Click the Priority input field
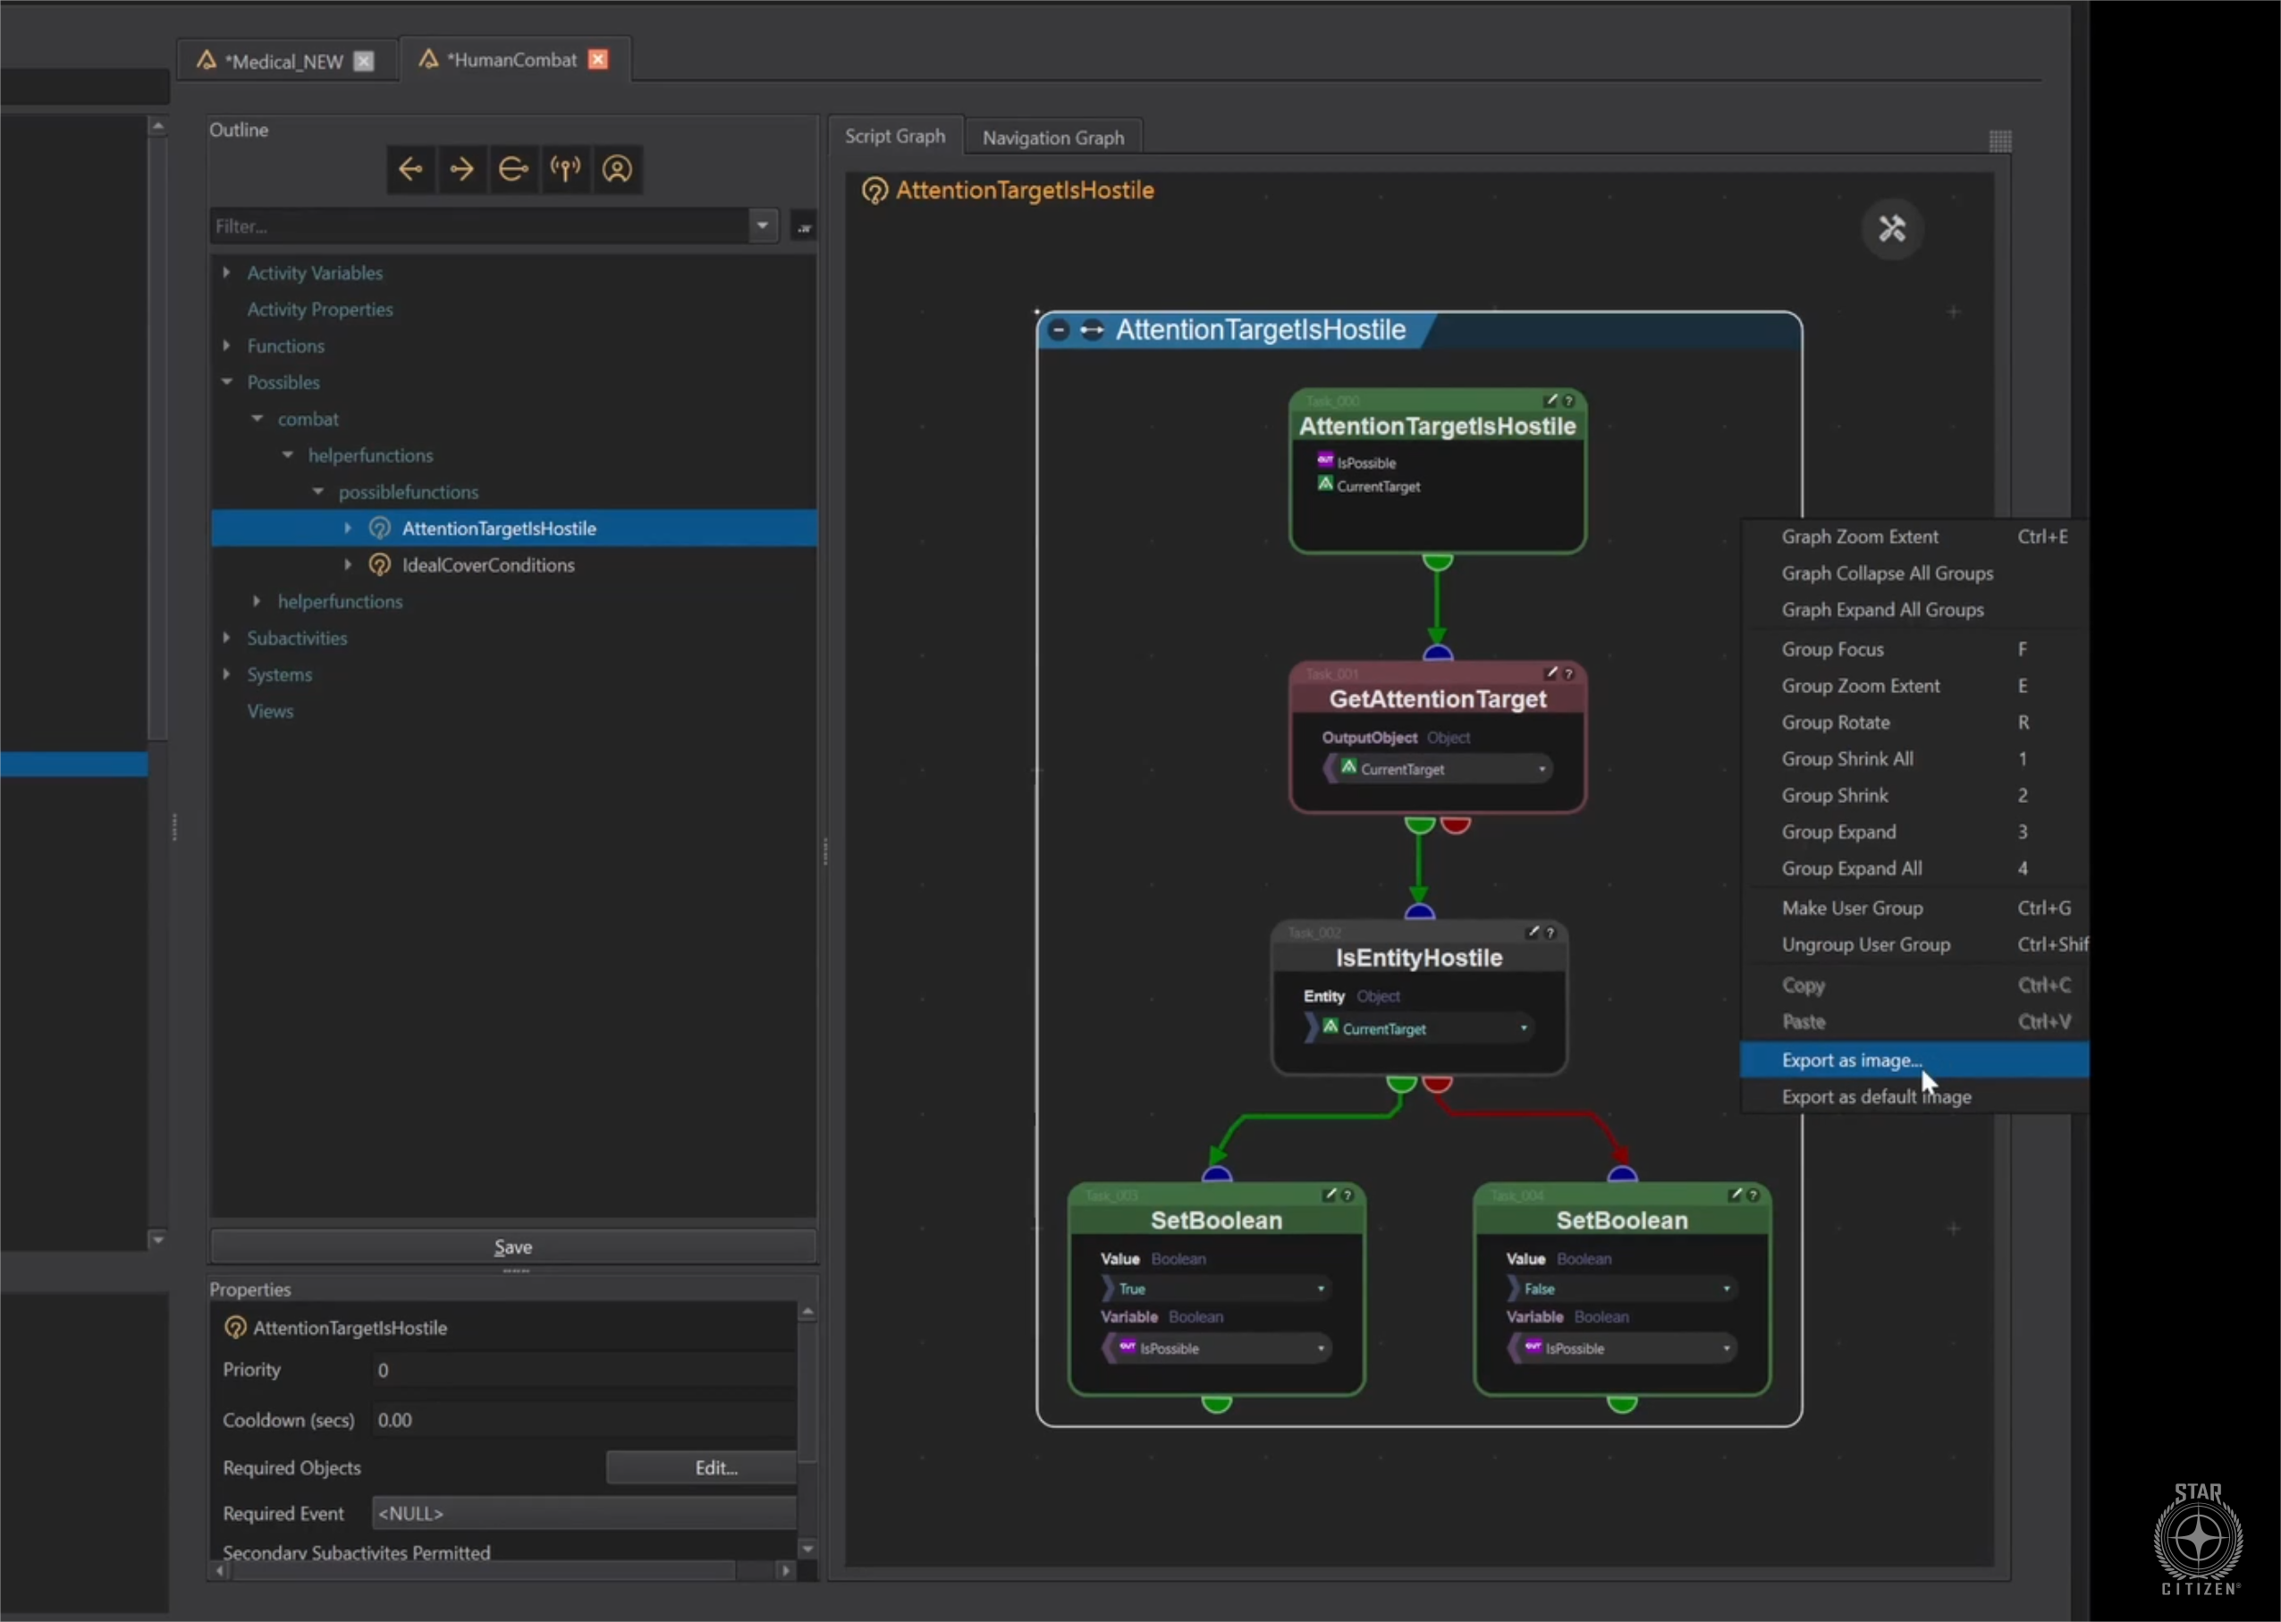The width and height of the screenshot is (2281, 1622). 584,1371
